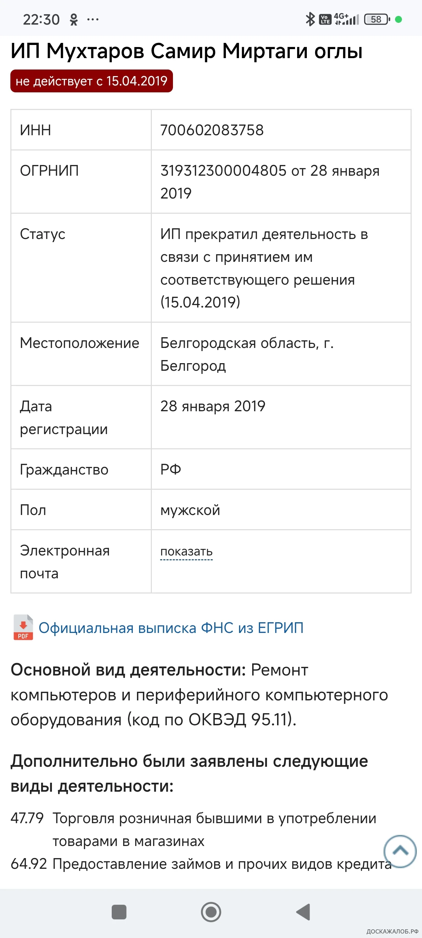The image size is (422, 938).
Task: Reveal email via the показать link
Action: (186, 552)
